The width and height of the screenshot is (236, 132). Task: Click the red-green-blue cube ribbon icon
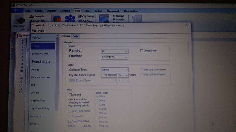(57, 19)
